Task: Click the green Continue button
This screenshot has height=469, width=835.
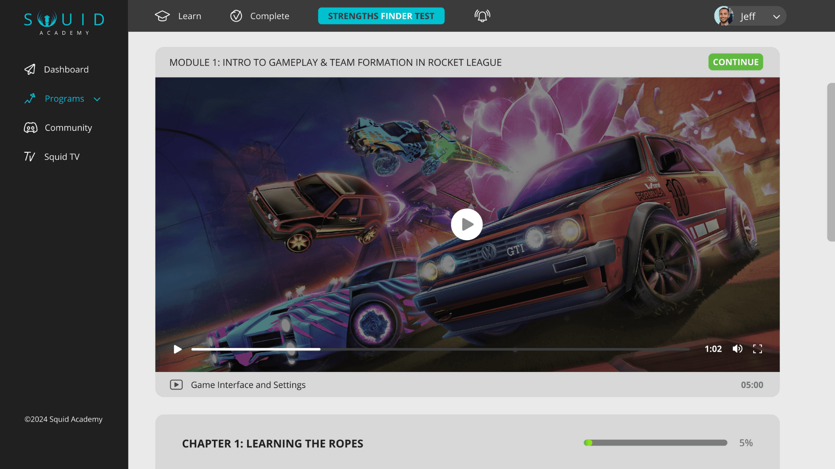Action: (x=735, y=62)
